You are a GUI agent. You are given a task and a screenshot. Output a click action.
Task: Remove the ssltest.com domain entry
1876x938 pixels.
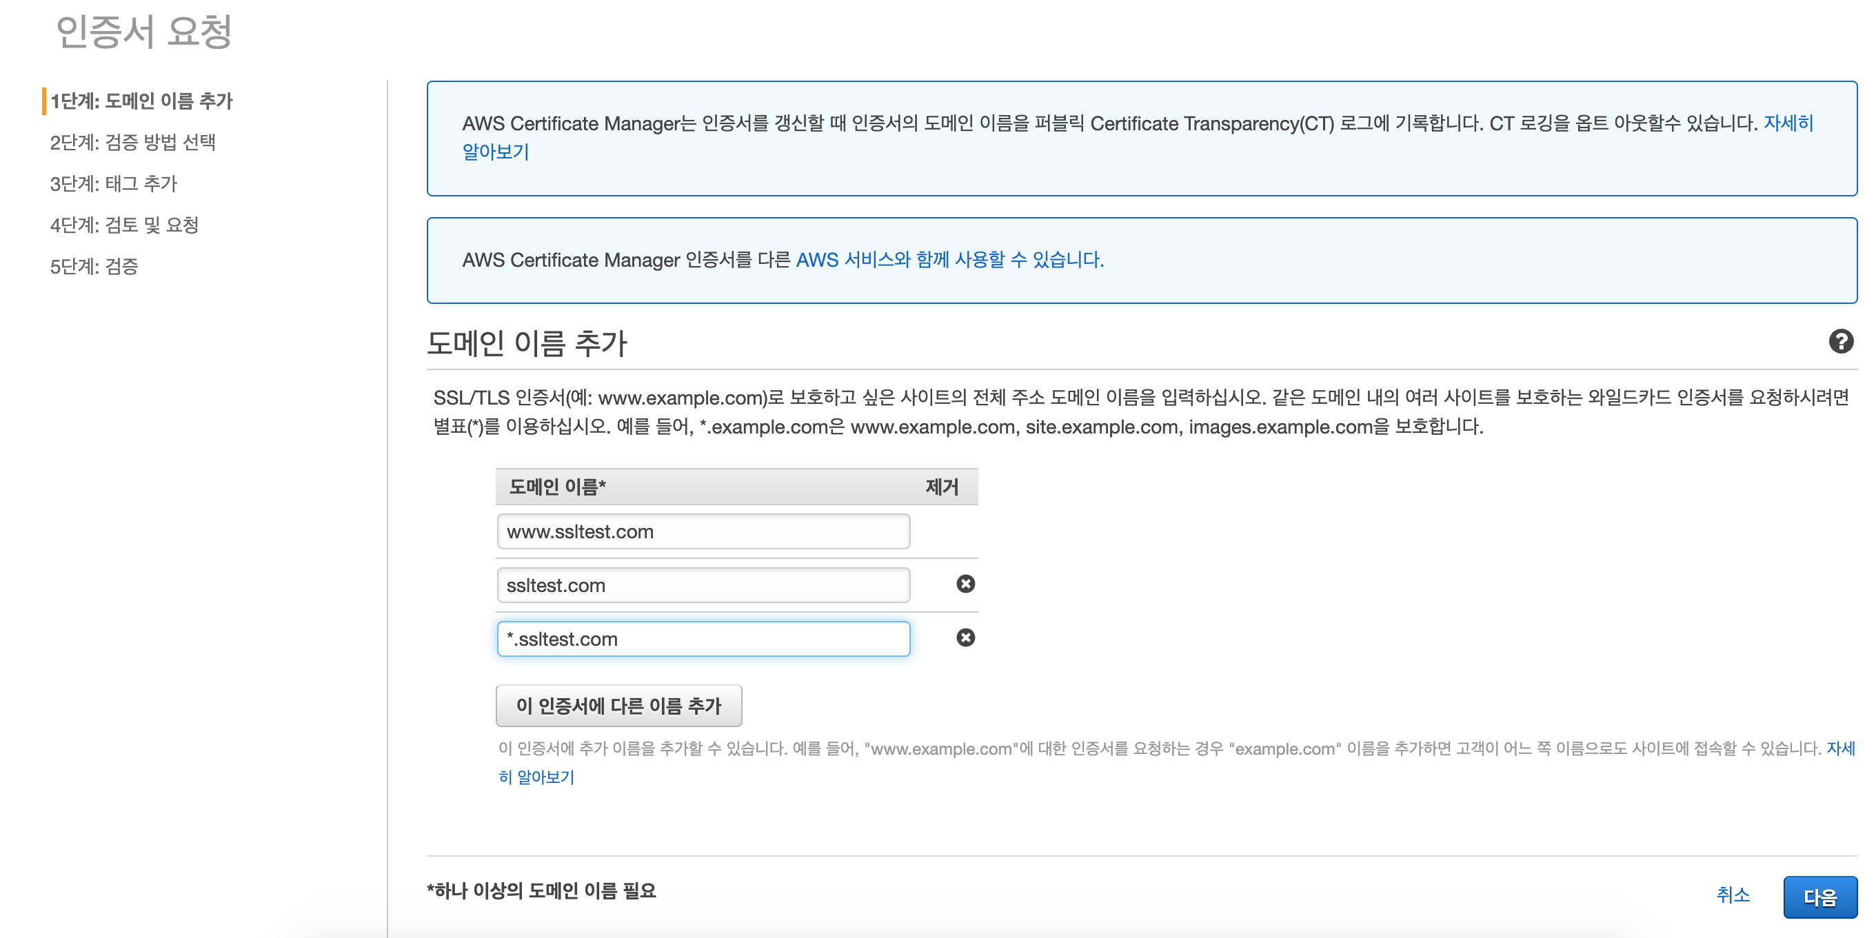[965, 584]
